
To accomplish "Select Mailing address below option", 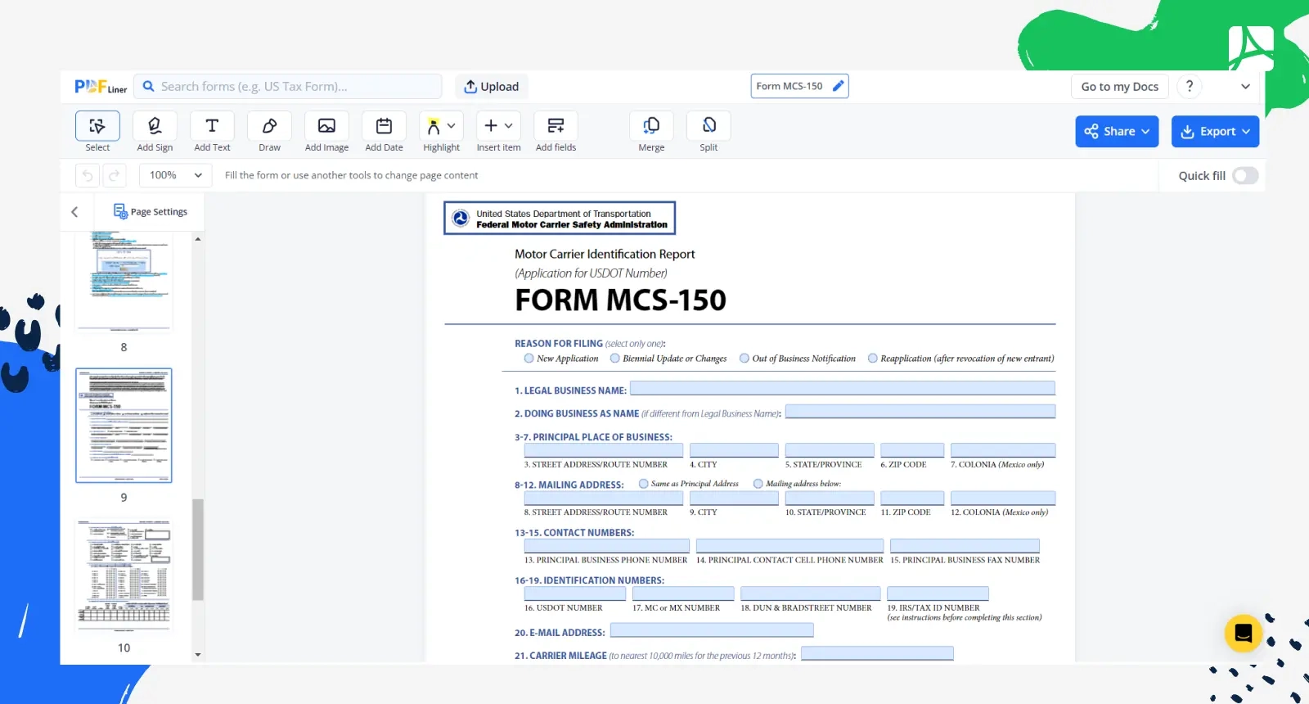I will [758, 484].
